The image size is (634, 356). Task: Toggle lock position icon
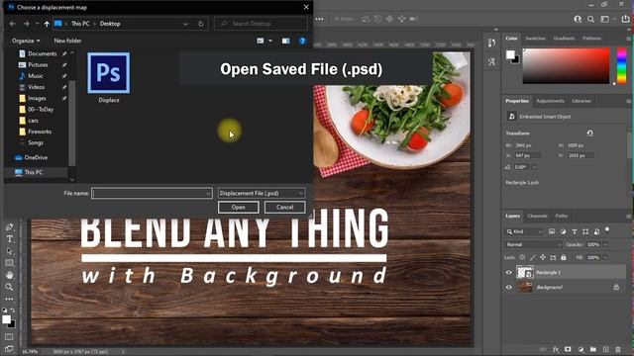pos(543,257)
